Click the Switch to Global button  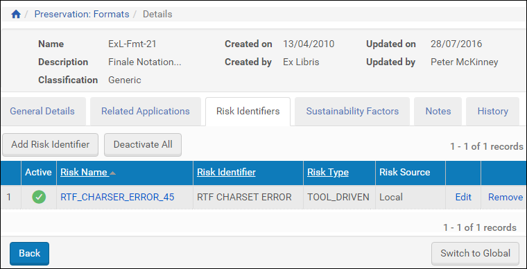tap(475, 253)
